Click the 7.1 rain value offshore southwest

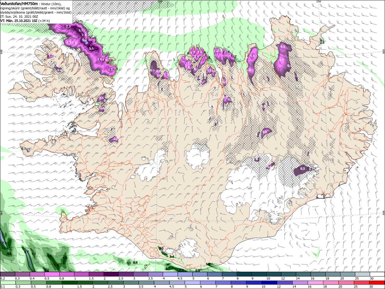pyautogui.click(x=5, y=243)
